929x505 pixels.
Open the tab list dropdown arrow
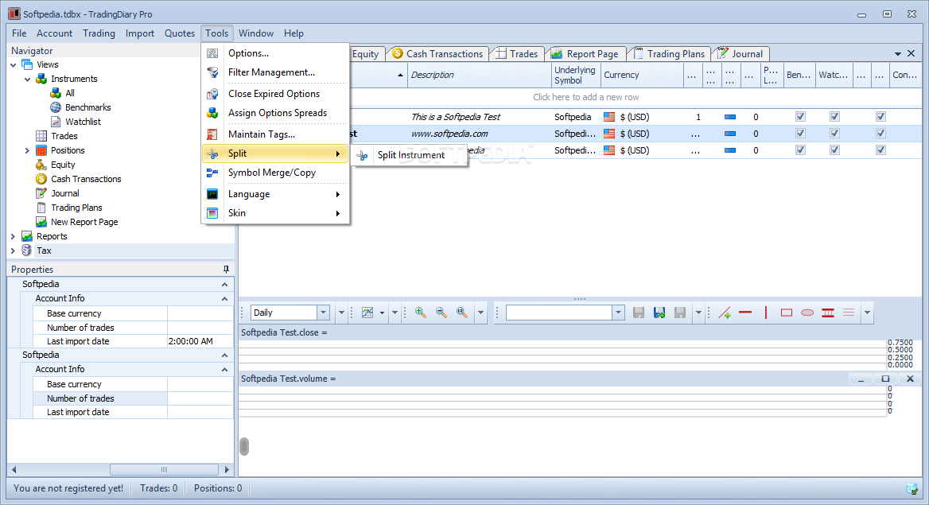click(x=898, y=54)
